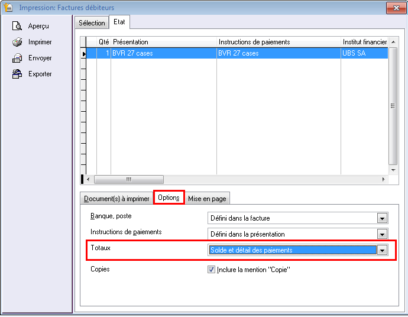Click the Exporter export icon

click(x=17, y=74)
